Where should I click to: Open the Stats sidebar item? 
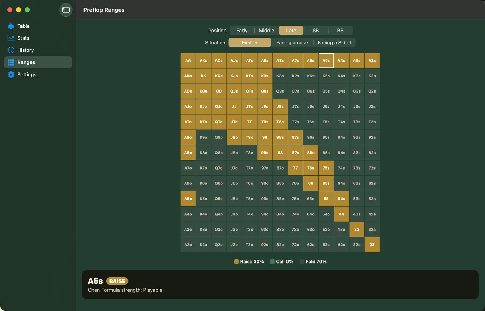pos(38,38)
